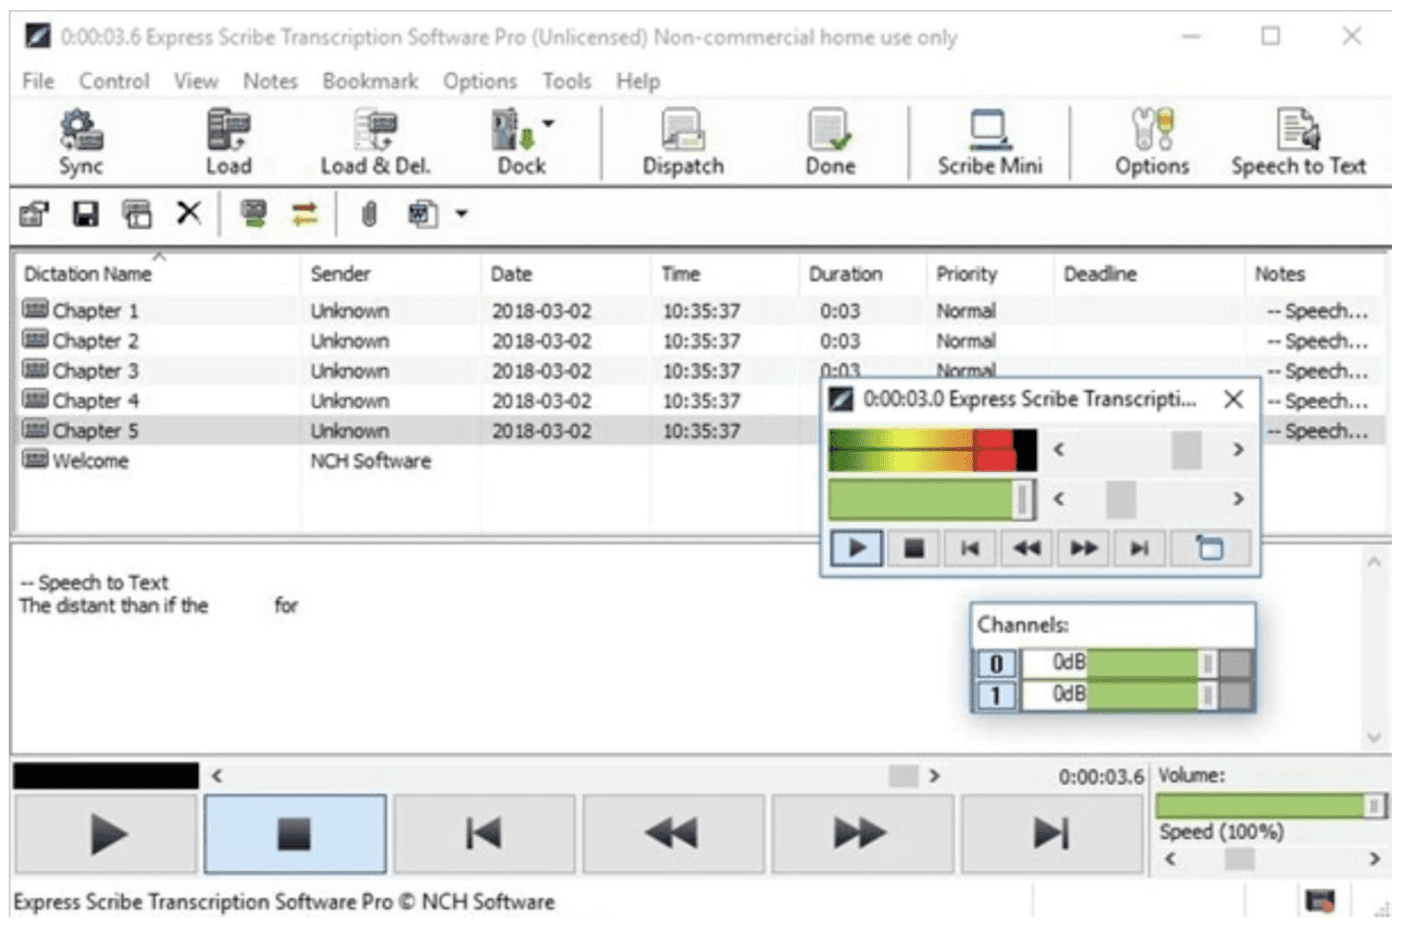The width and height of the screenshot is (1403, 944).
Task: Click go-to-end in Scribe Mini window
Action: pos(1139,549)
